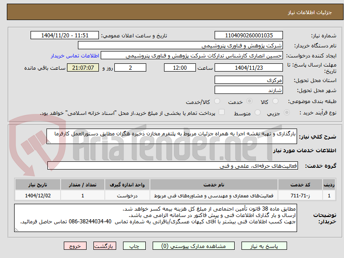Click the کد خدمت column header
The height and width of the screenshot is (258, 344).
tap(300, 185)
